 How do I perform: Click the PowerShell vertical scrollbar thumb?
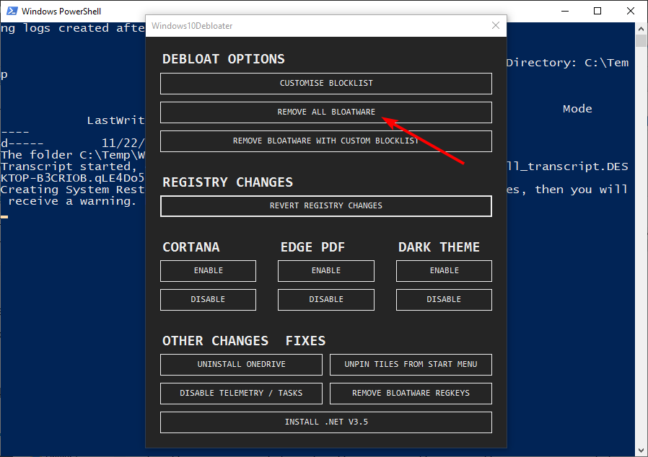coord(641,41)
